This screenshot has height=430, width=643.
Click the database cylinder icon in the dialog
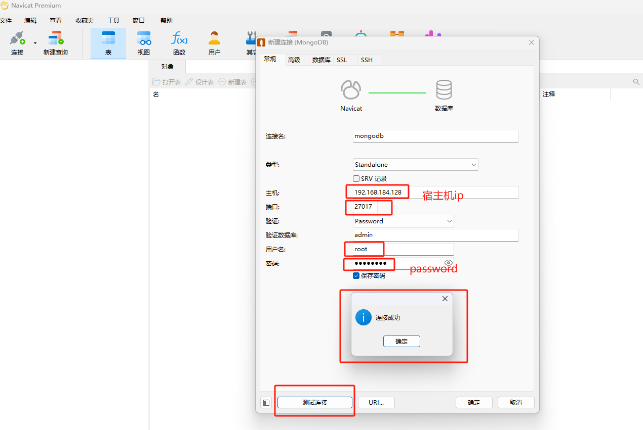(444, 90)
